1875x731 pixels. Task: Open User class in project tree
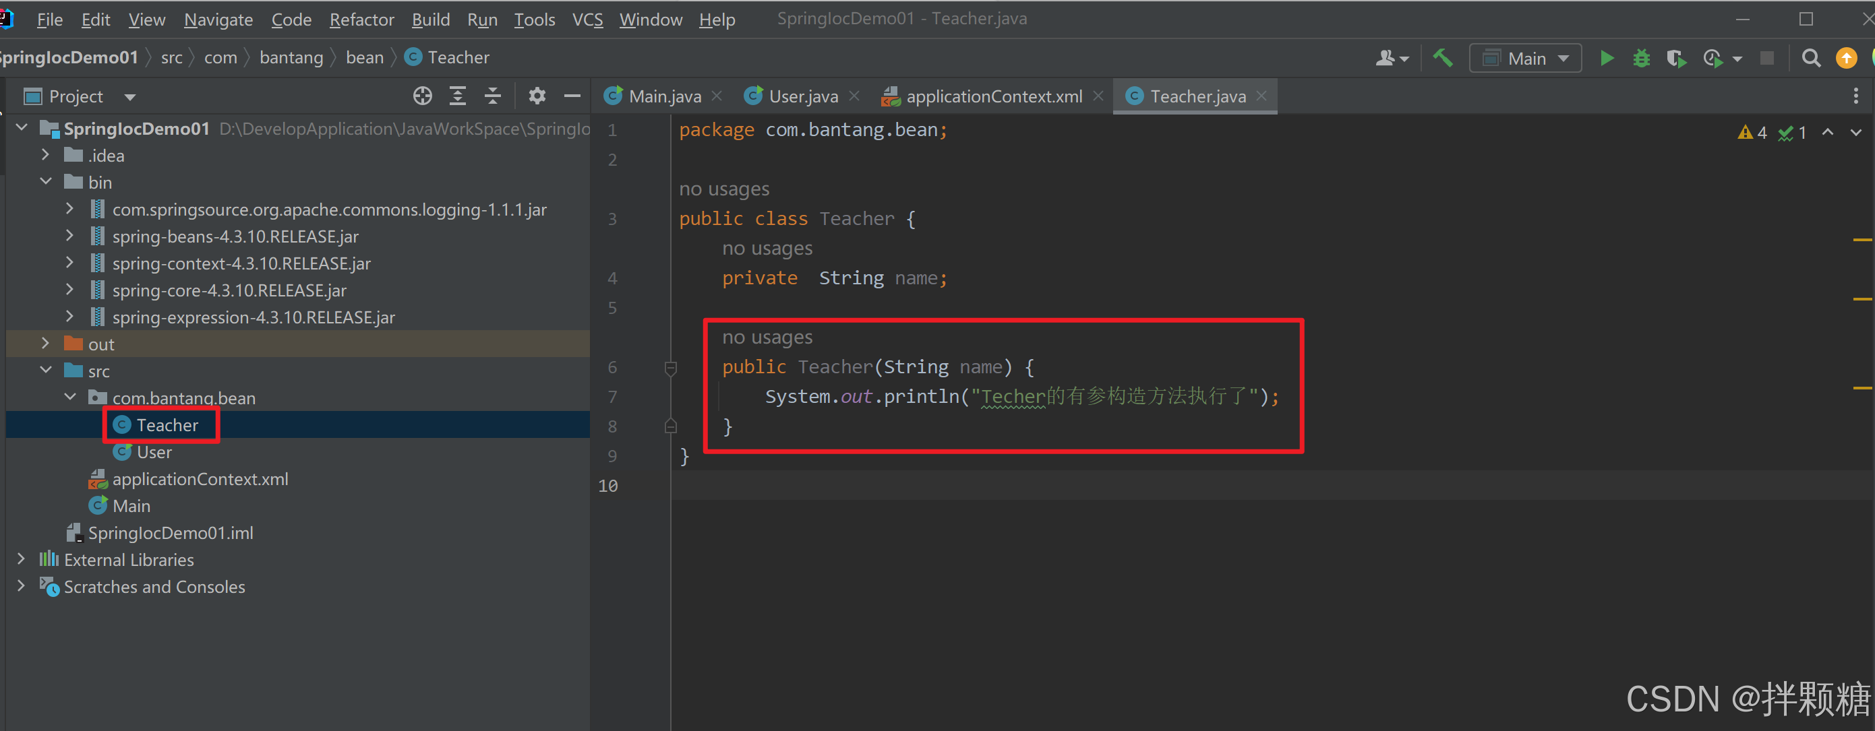(x=154, y=451)
